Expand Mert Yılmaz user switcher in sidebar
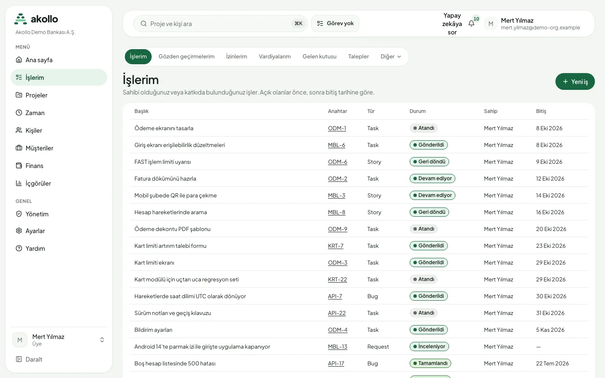This screenshot has width=605, height=378. point(59,340)
